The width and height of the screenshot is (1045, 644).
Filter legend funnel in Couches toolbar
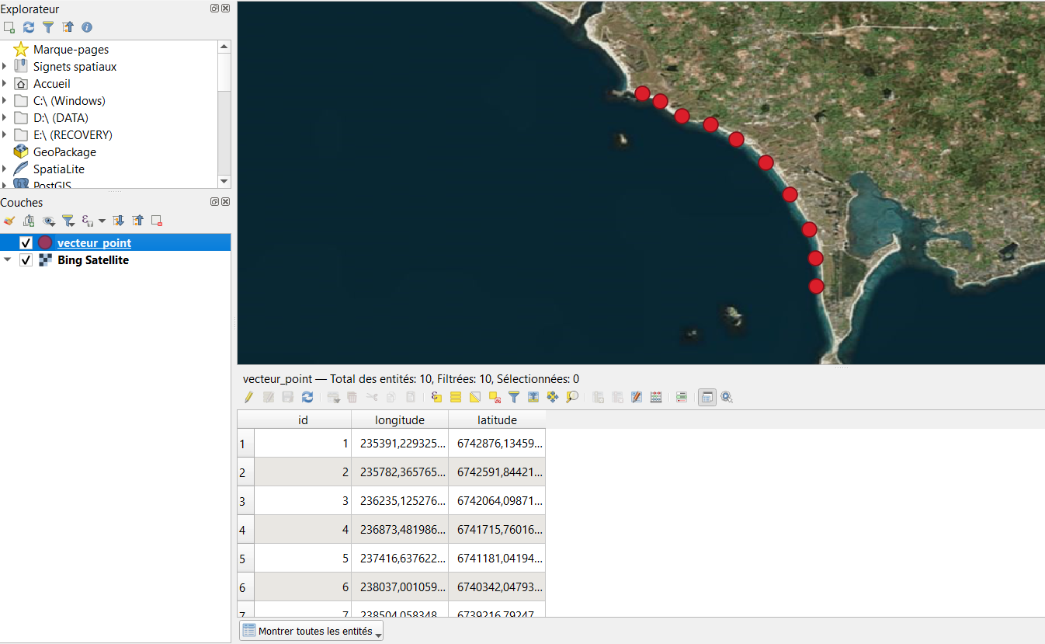pyautogui.click(x=68, y=221)
